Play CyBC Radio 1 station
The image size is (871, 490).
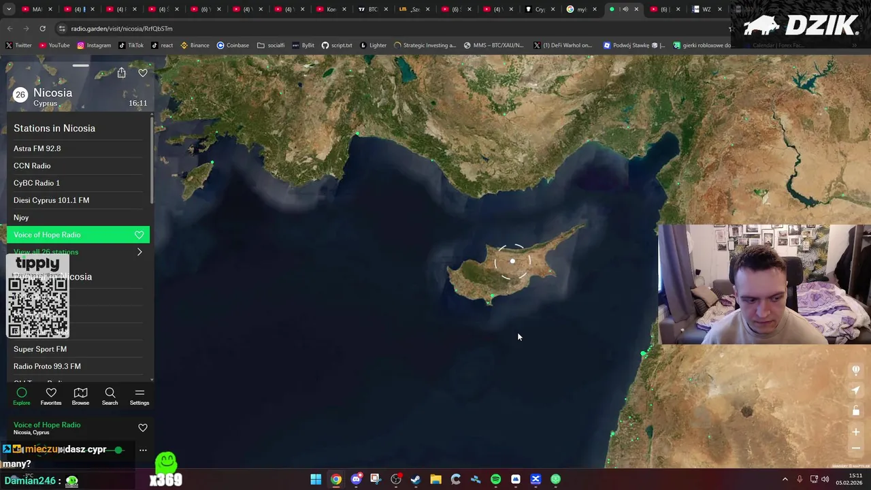pos(78,183)
